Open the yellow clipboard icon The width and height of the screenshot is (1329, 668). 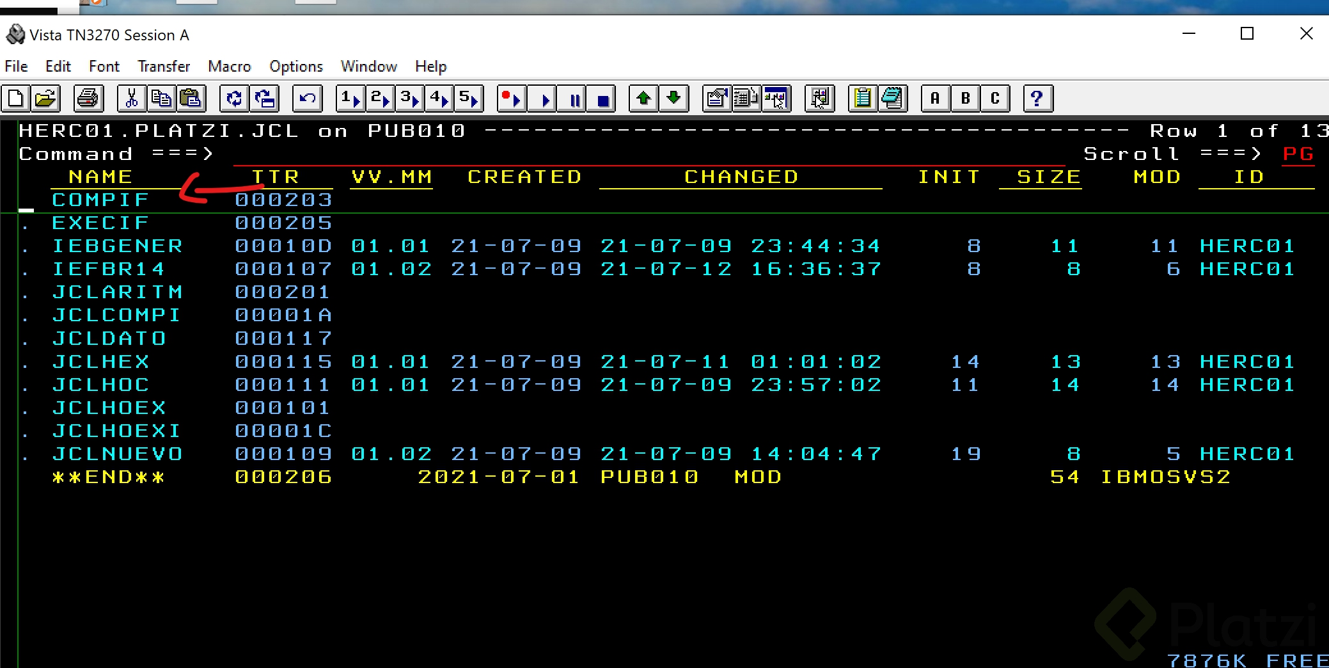[x=863, y=99]
